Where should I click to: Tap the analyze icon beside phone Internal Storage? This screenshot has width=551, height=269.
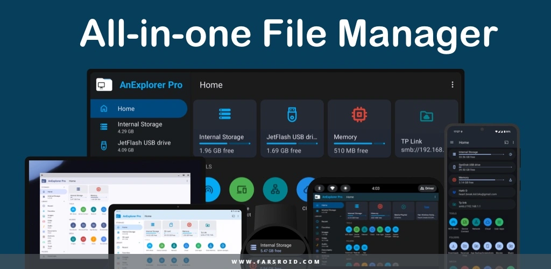pos(510,154)
